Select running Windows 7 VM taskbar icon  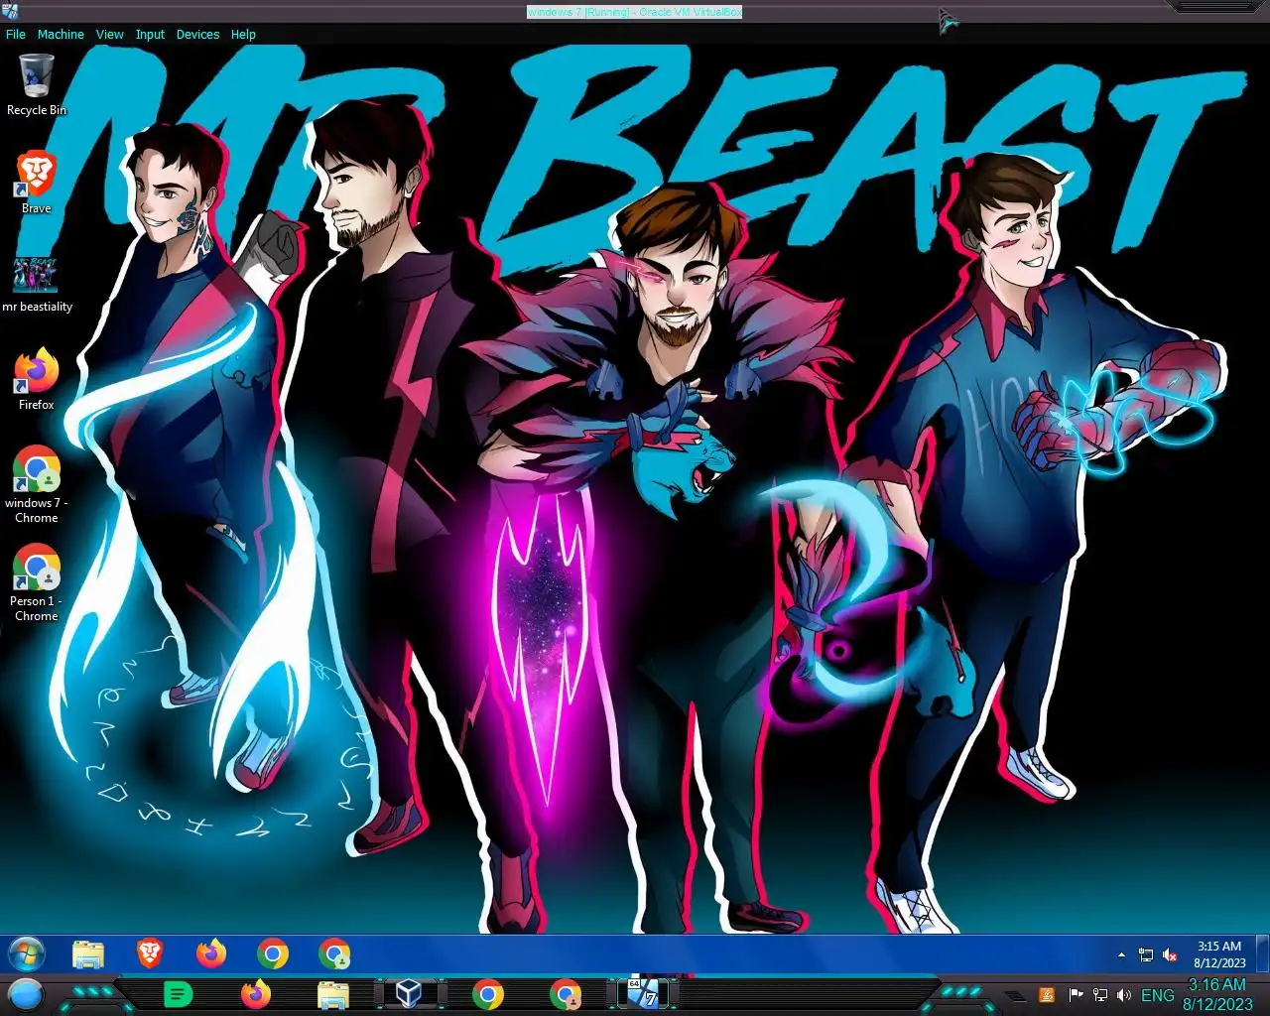tap(642, 993)
